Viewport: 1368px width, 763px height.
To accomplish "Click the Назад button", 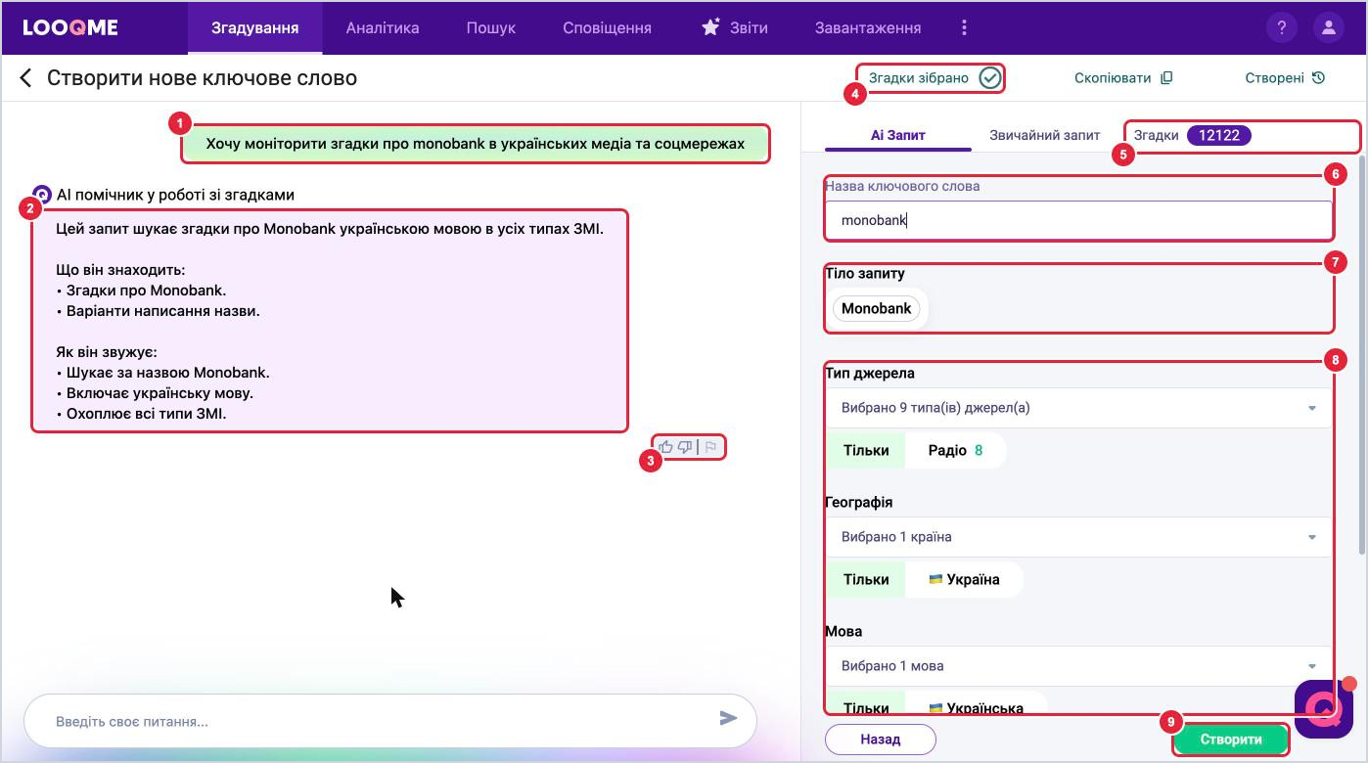I will click(x=881, y=740).
